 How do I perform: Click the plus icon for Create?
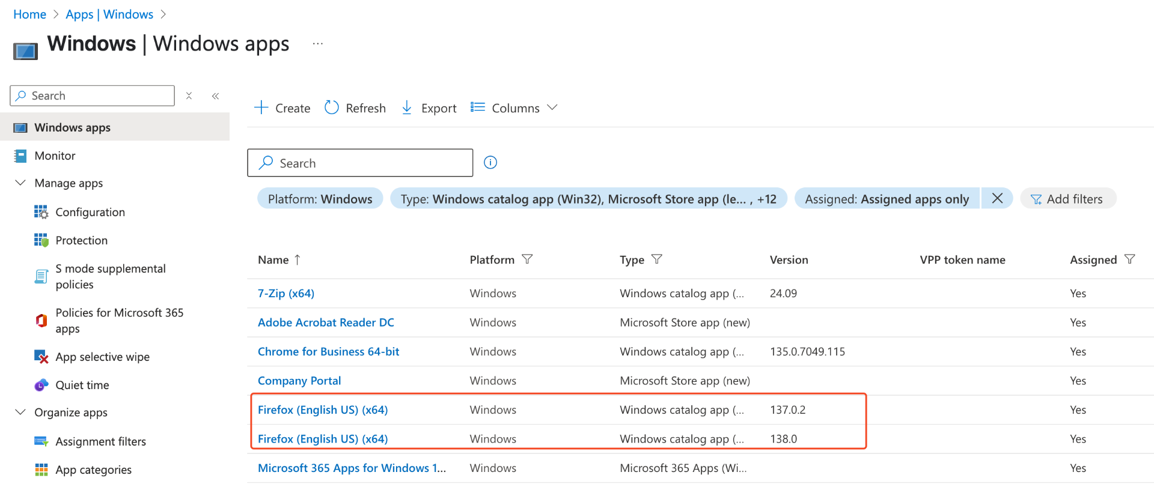point(261,107)
